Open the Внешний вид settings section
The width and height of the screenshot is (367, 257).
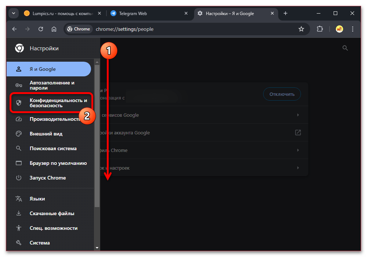(x=46, y=134)
